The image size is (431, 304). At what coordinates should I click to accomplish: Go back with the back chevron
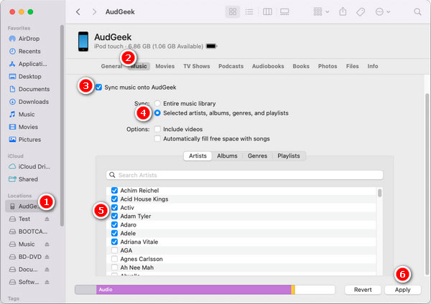78,11
